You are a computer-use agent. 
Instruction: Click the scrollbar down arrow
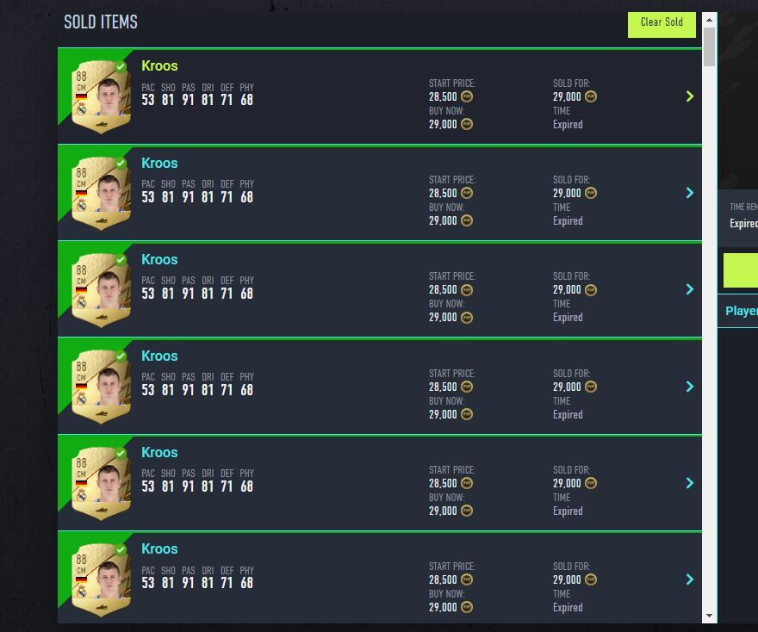click(x=710, y=617)
